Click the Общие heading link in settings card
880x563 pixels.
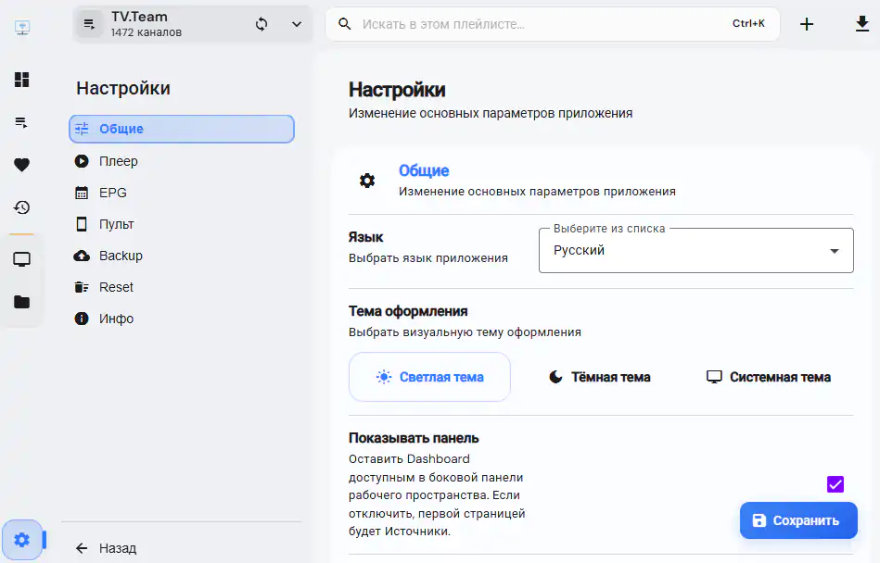tap(424, 170)
